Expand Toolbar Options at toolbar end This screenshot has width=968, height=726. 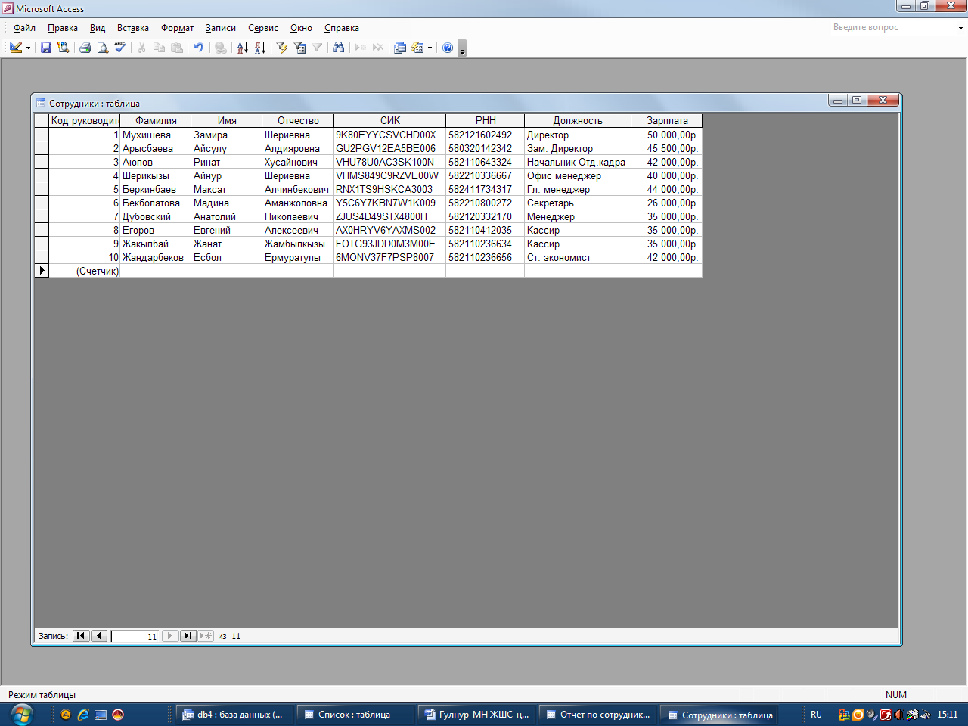[463, 48]
